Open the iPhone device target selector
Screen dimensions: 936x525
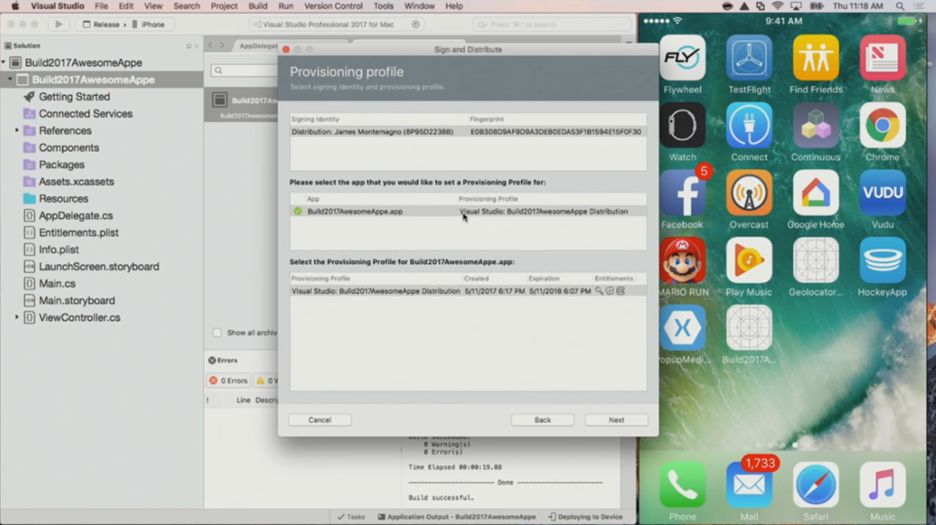coord(148,25)
